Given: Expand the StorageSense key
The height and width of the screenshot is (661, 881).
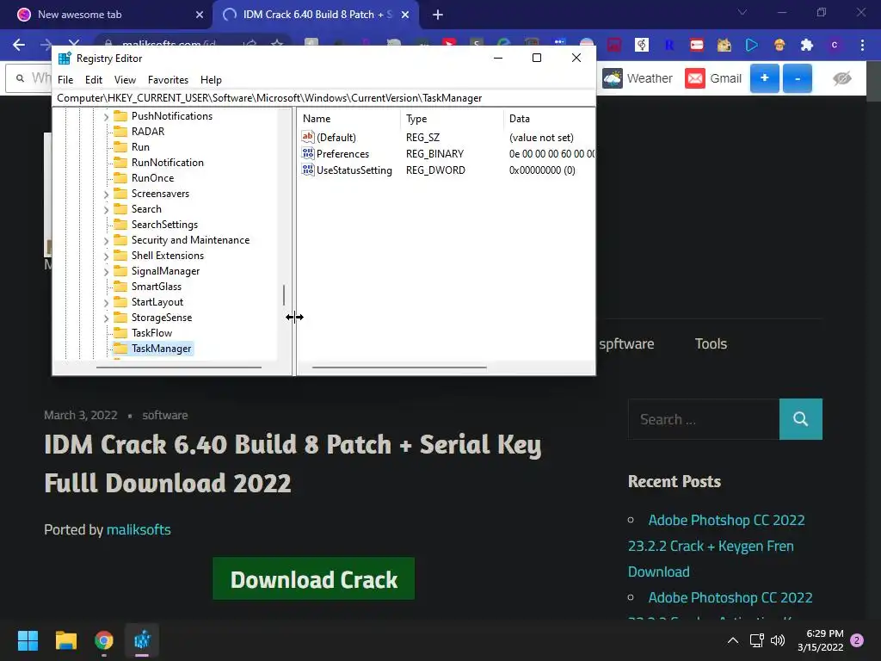Looking at the screenshot, I should click(x=106, y=318).
